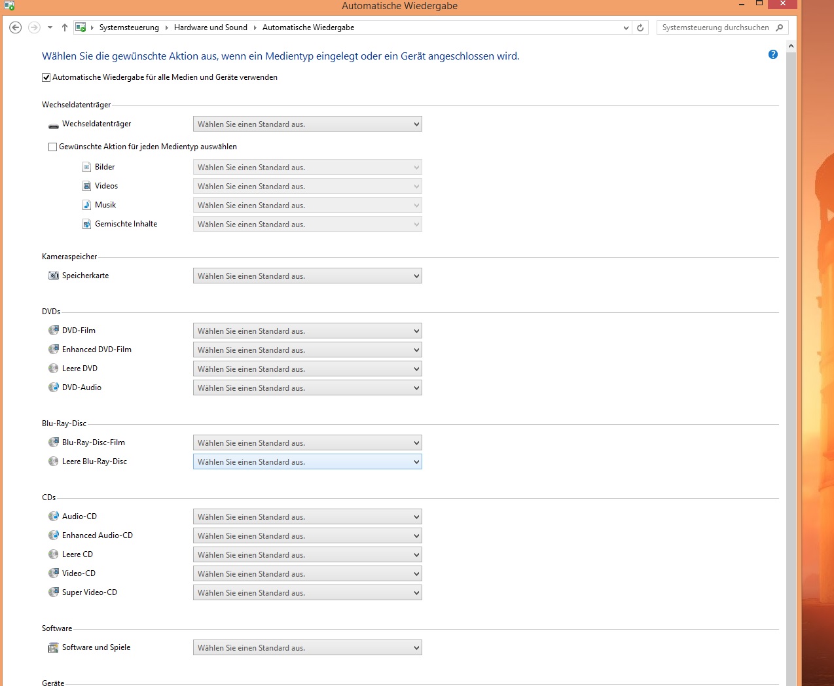Click the Video-CD disc icon
This screenshot has height=686, width=834.
click(x=54, y=573)
